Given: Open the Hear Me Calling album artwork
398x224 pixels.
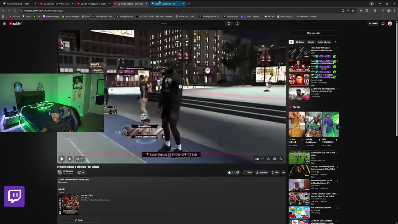Looking at the screenshot, I should (x=69, y=205).
